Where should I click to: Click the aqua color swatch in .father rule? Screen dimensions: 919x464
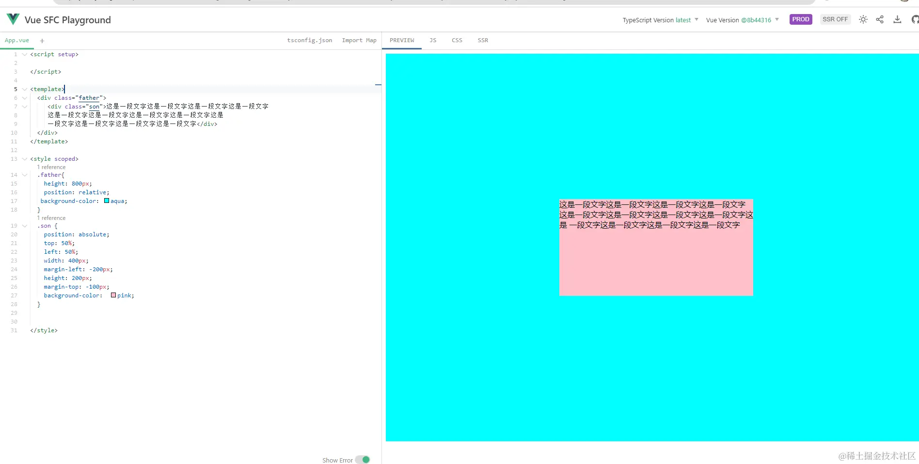(107, 201)
